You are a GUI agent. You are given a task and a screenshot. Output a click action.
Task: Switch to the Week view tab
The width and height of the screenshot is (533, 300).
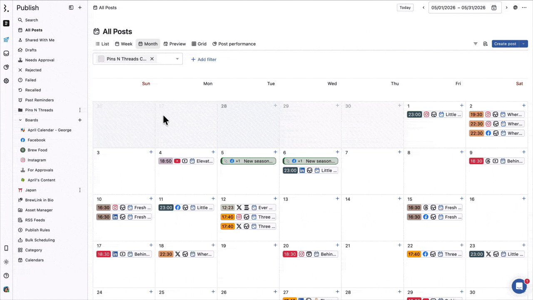pyautogui.click(x=124, y=44)
